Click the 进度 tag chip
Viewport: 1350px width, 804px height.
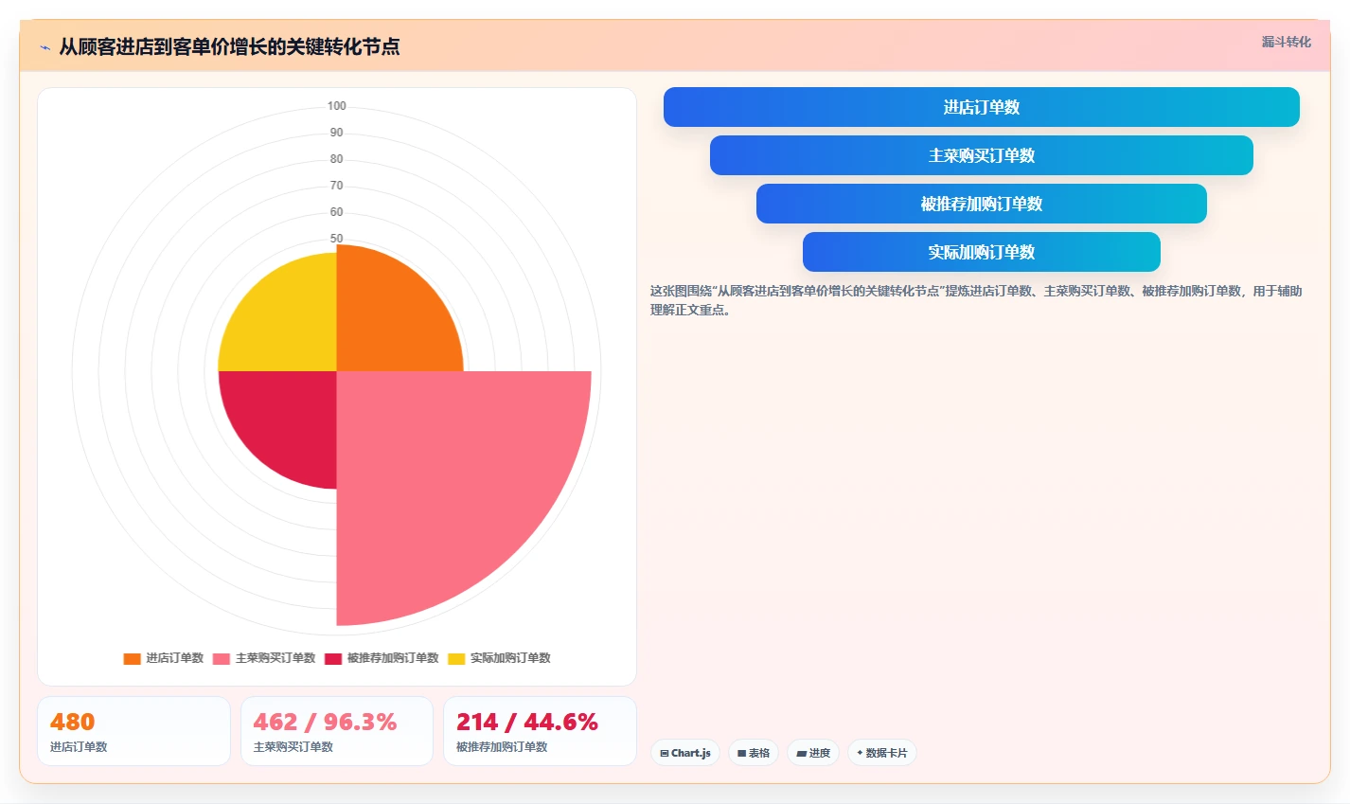pyautogui.click(x=813, y=753)
